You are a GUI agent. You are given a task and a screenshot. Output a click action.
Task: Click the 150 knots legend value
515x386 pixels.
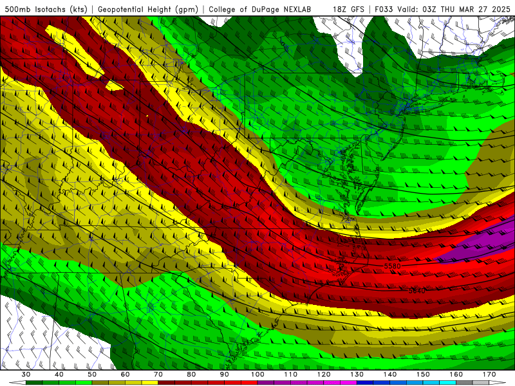click(x=423, y=374)
